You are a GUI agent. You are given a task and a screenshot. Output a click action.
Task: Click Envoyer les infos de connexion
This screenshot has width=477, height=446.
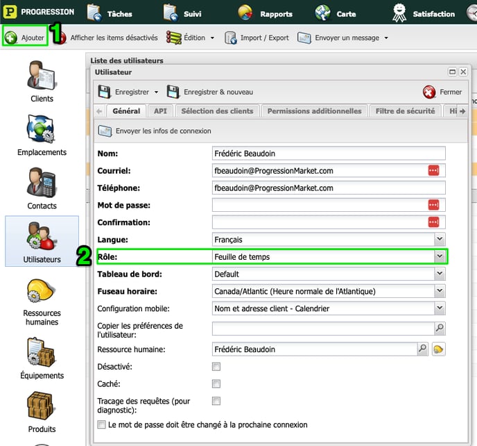click(155, 131)
